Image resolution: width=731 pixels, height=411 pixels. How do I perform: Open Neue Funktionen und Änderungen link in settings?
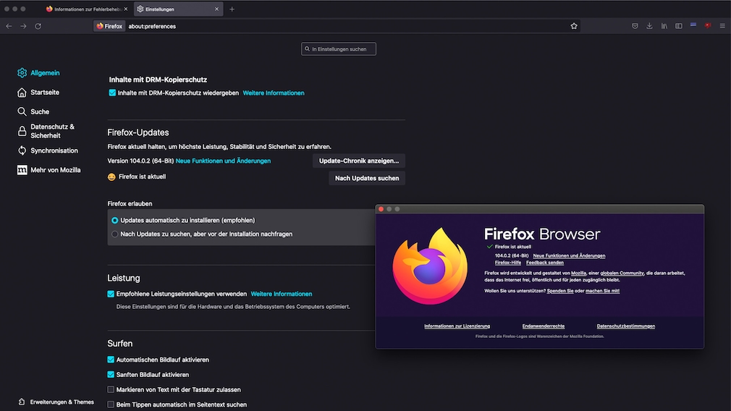coord(224,161)
